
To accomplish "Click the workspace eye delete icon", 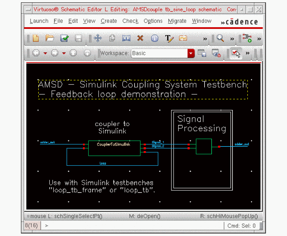I will point(216,53).
